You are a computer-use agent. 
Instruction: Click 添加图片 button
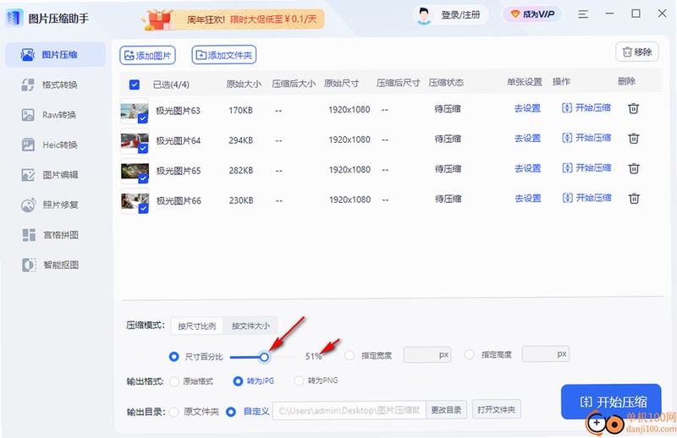pos(147,55)
